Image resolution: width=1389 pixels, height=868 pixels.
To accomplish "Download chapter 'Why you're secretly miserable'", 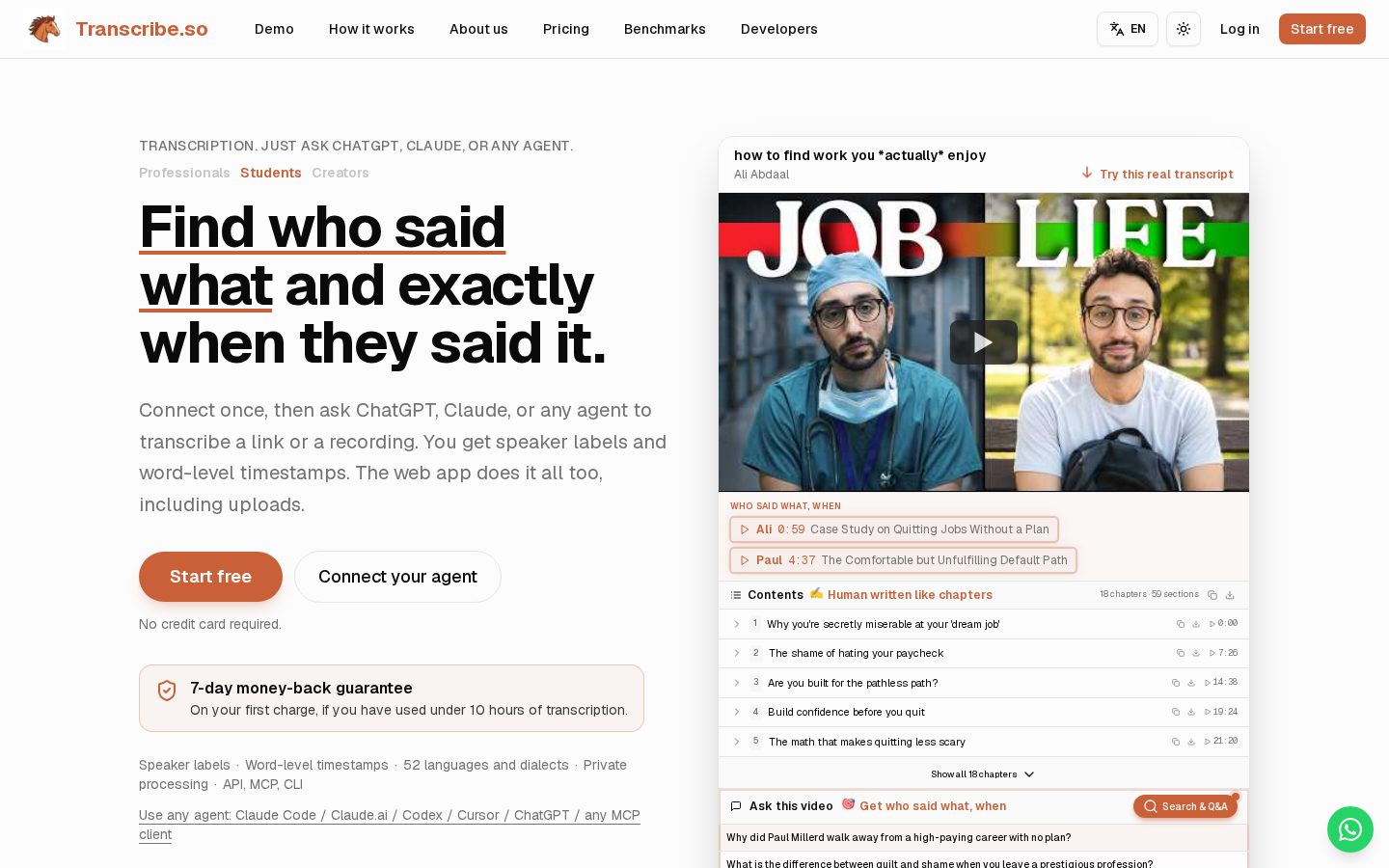I will click(x=1196, y=624).
